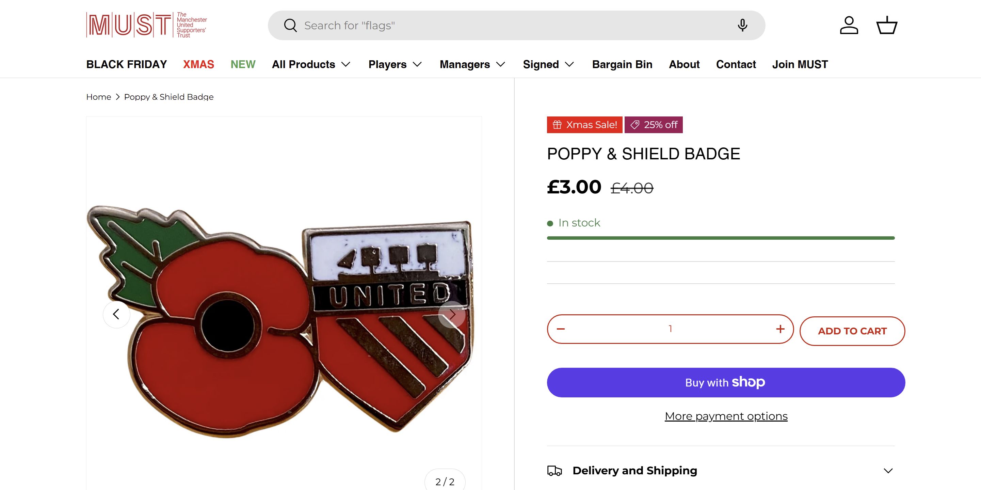Expand Delivery and Shipping section
Screen dimensions: 981x490
point(721,471)
